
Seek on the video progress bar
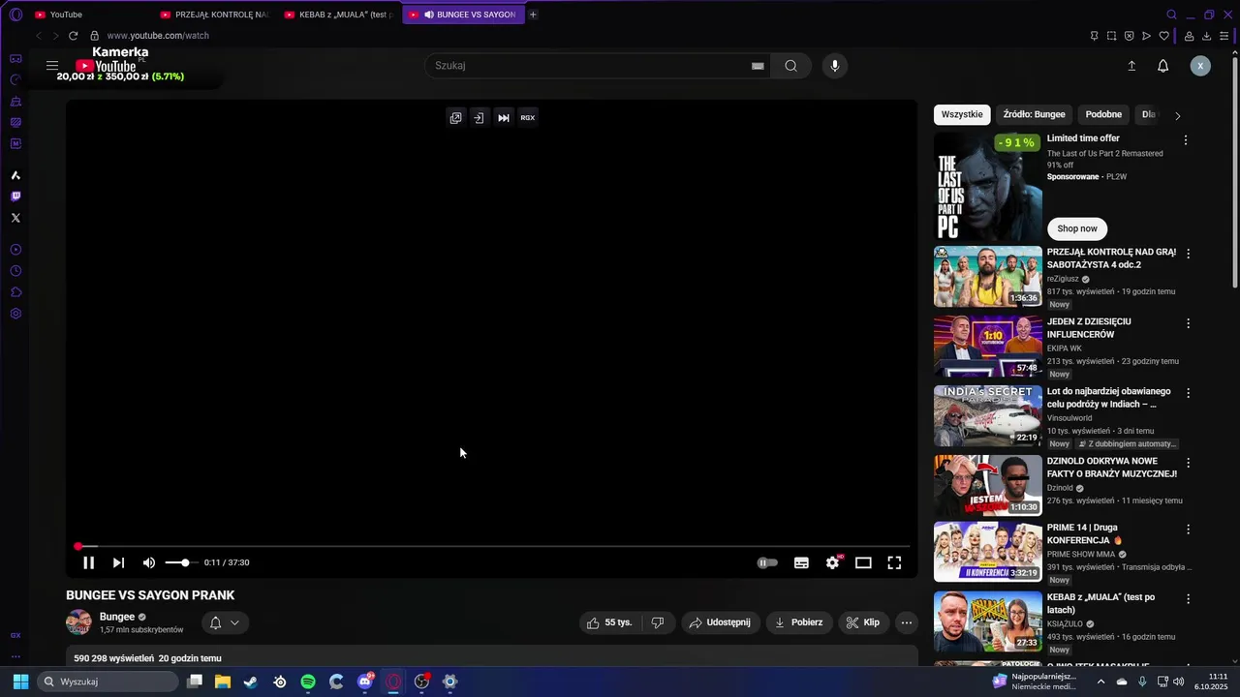click(492, 547)
